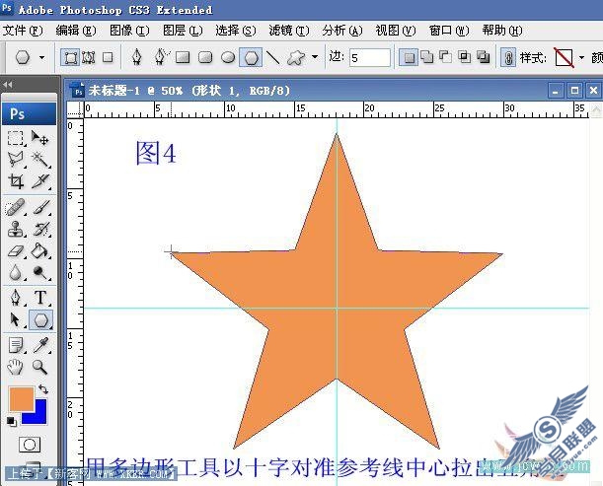Open tool preset picker dropdown
The image size is (603, 486).
[x=41, y=57]
